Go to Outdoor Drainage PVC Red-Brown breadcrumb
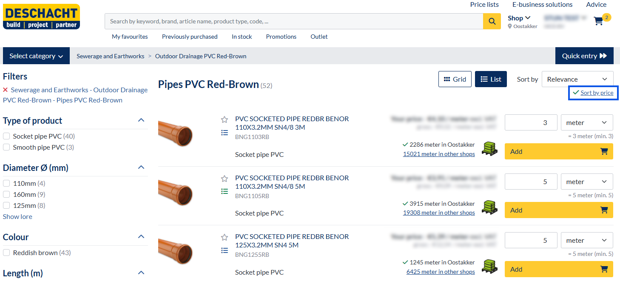The image size is (620, 281). pos(201,56)
